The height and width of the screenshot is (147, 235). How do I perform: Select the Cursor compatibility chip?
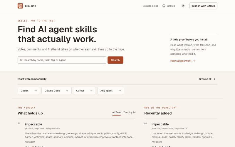pyautogui.click(x=84, y=91)
